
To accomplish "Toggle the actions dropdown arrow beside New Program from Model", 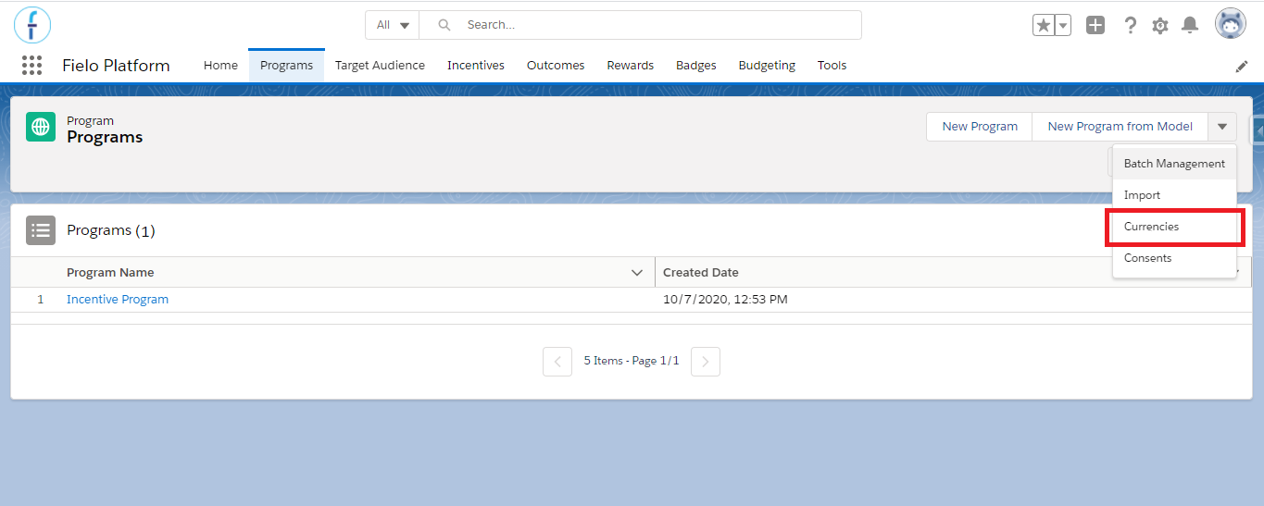I will (1222, 127).
